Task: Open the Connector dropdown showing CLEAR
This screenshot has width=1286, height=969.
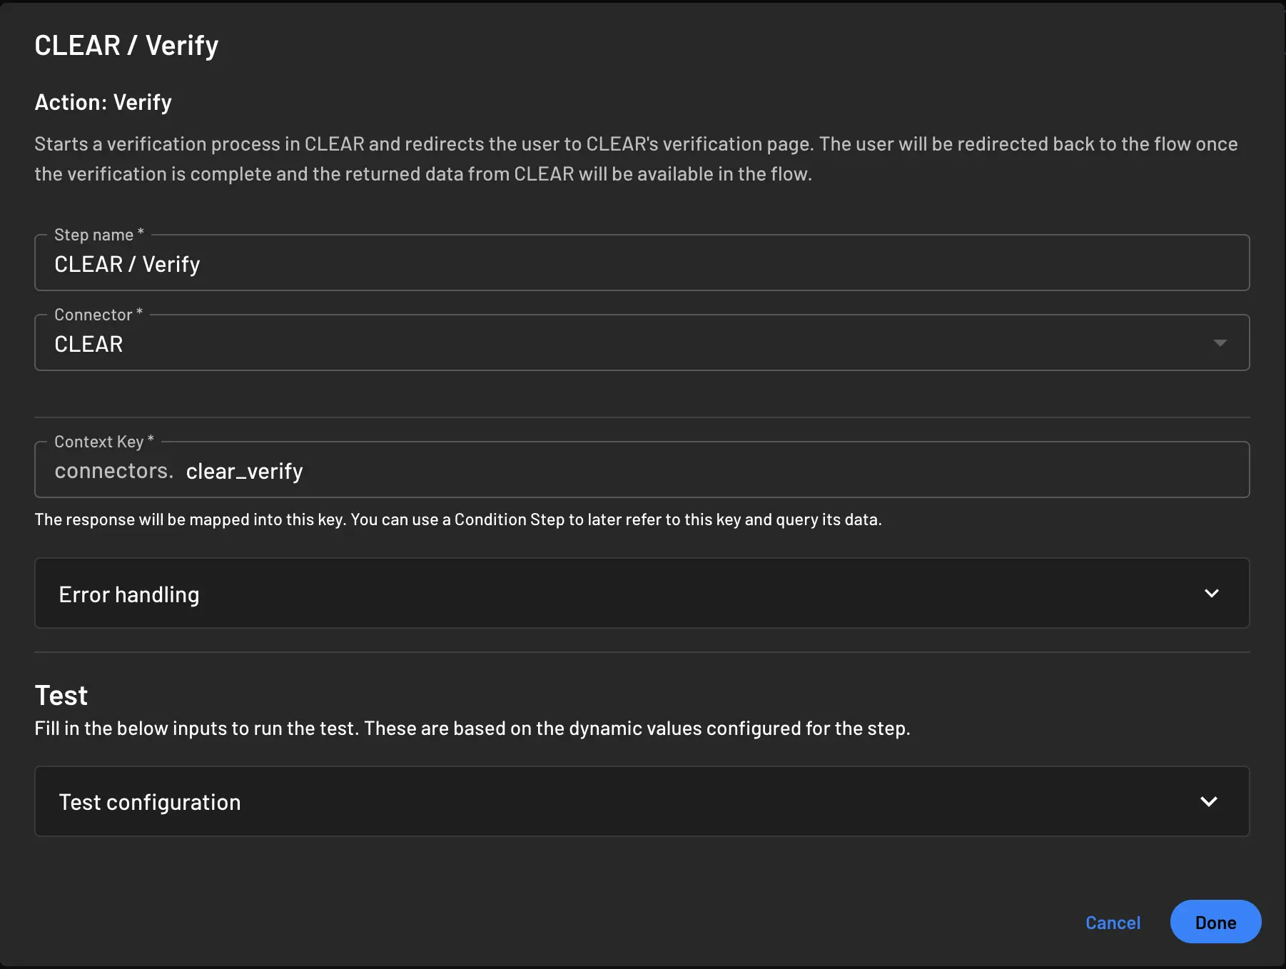Action: [642, 343]
